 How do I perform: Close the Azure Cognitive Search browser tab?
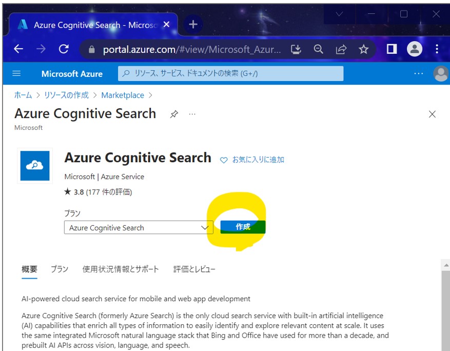(166, 25)
